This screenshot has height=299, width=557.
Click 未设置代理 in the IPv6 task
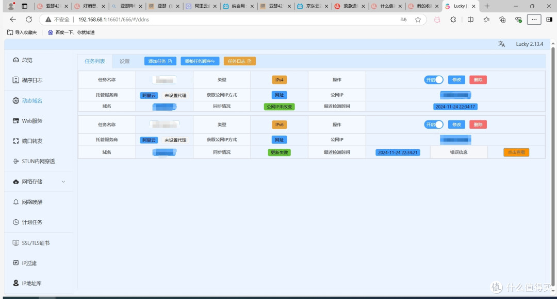point(175,140)
